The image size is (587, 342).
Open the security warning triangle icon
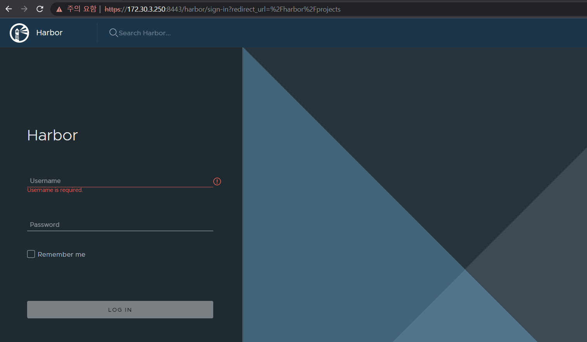(x=59, y=9)
